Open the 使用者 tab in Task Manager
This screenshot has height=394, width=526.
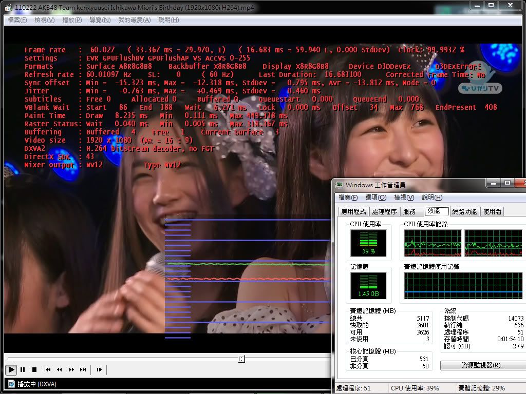click(493, 211)
